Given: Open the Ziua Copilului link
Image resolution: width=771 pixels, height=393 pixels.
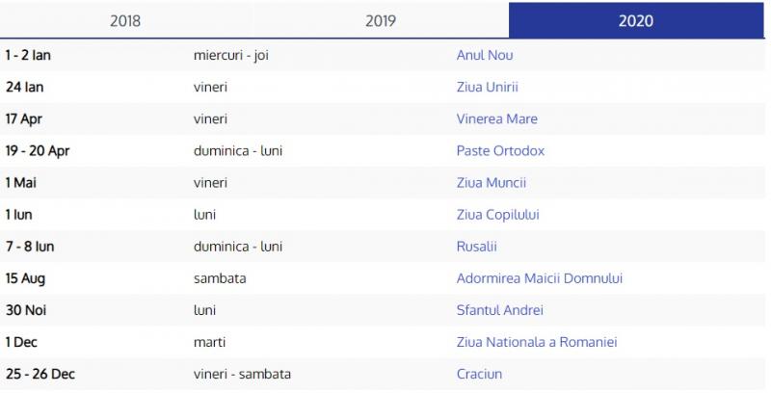Looking at the screenshot, I should point(495,214).
